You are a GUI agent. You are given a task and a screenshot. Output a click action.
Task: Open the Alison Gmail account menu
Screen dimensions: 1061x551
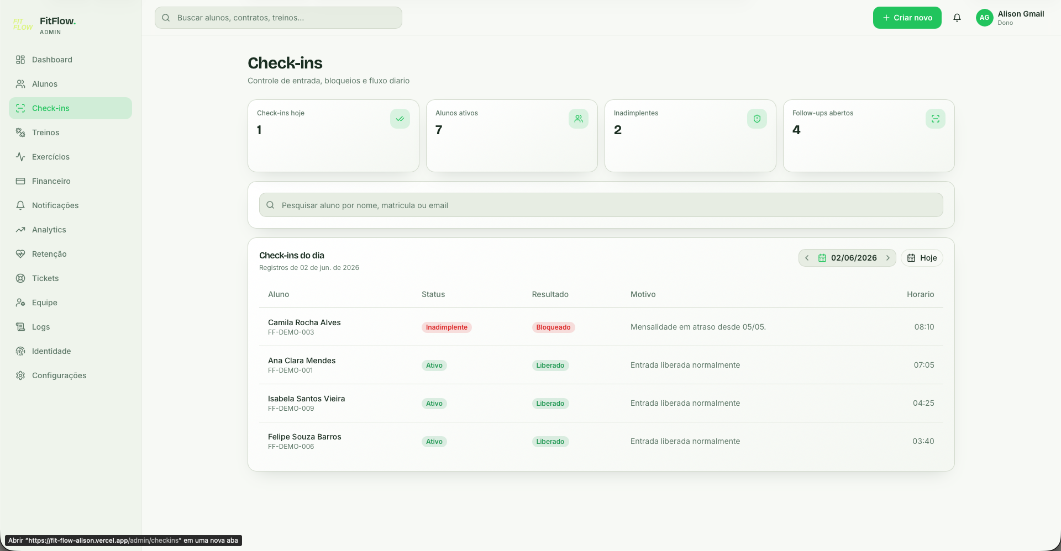point(1010,18)
